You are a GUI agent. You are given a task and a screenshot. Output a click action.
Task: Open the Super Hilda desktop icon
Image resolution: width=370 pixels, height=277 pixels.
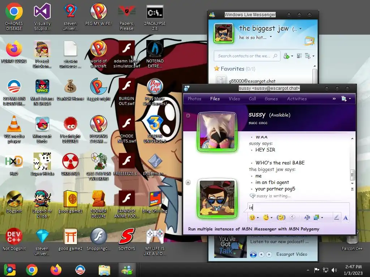pos(42,164)
